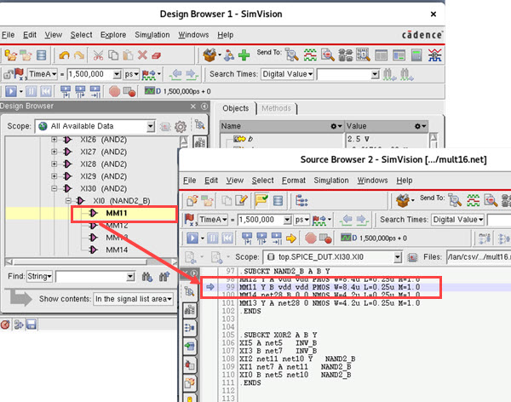Click next edge arrow in Design Browser toolbar
Image resolution: width=511 pixels, height=402 pixels.
pyautogui.click(x=192, y=74)
